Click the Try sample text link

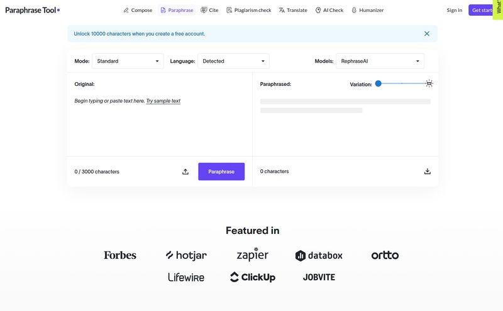click(x=163, y=101)
